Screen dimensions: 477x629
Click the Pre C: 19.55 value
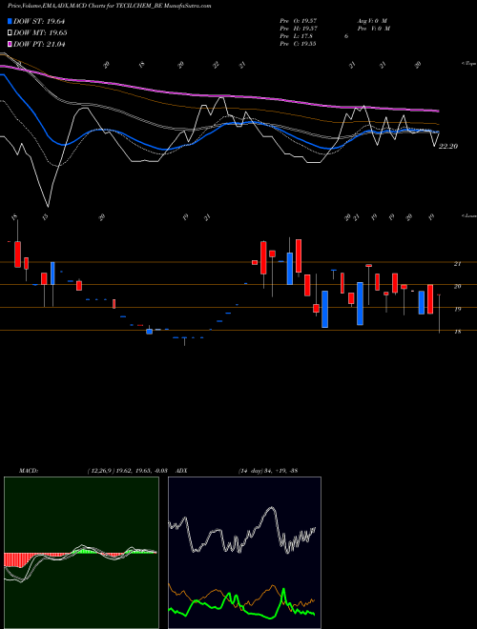pyautogui.click(x=298, y=44)
